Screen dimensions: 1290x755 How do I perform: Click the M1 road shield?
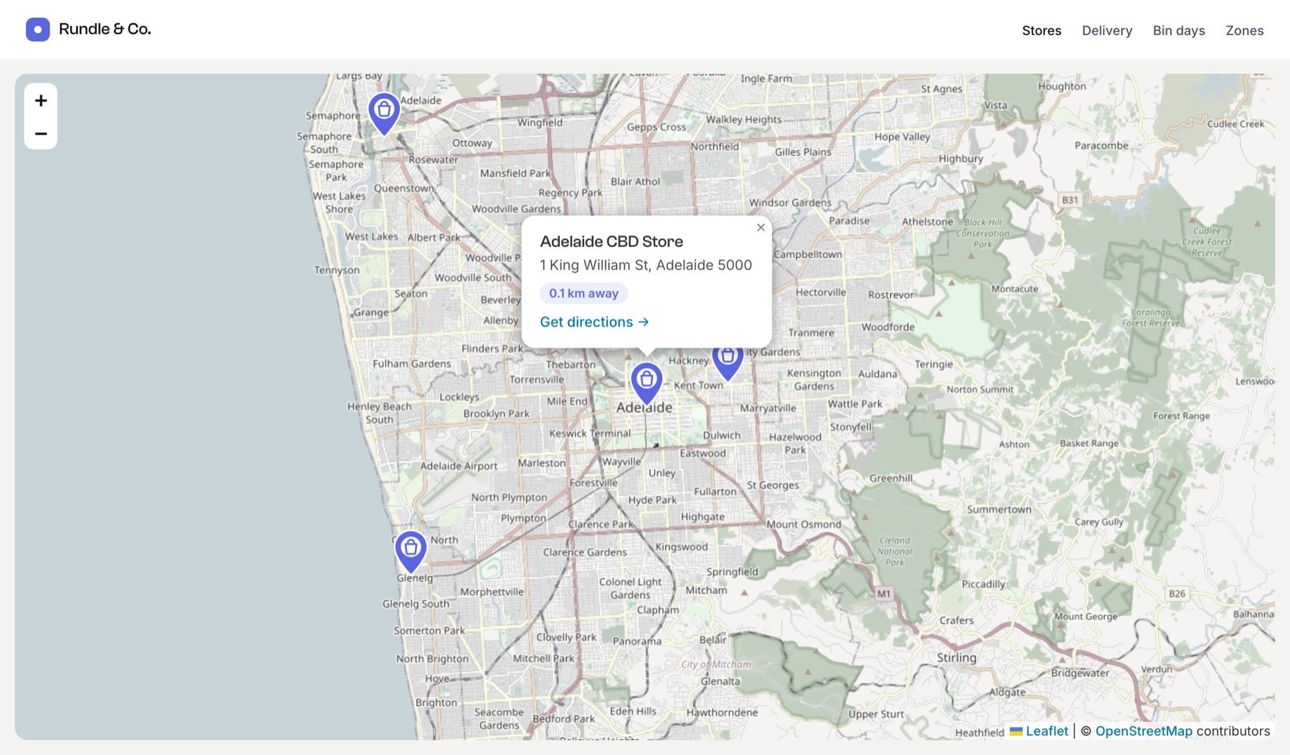[x=884, y=594]
